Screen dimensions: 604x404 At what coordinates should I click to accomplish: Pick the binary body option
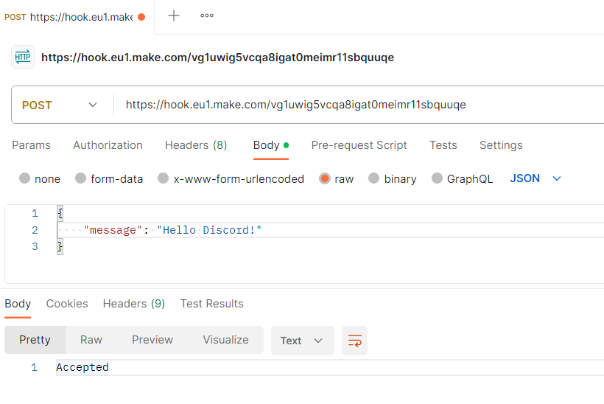click(x=374, y=178)
